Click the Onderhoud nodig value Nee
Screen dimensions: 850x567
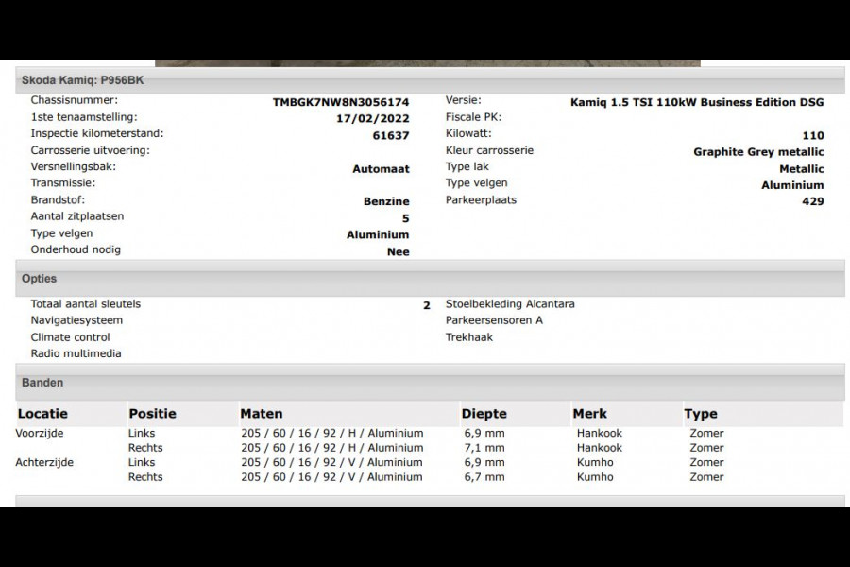point(398,251)
